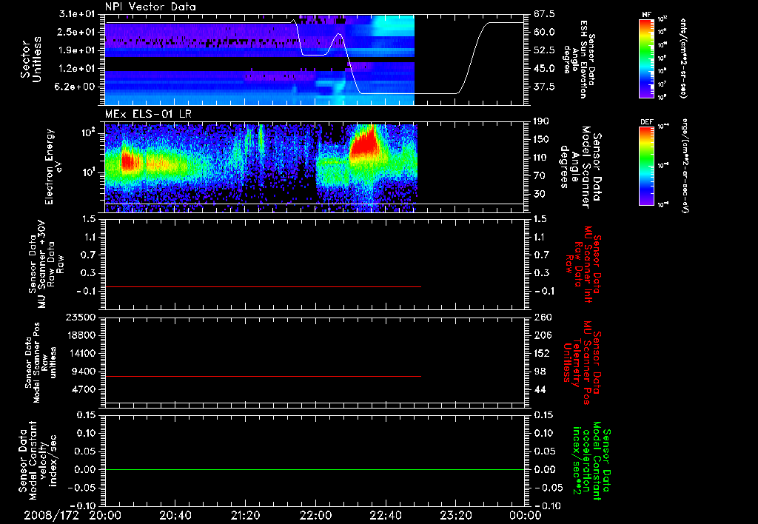Click the DEF color bar
The width and height of the screenshot is (758, 524).
click(646, 166)
